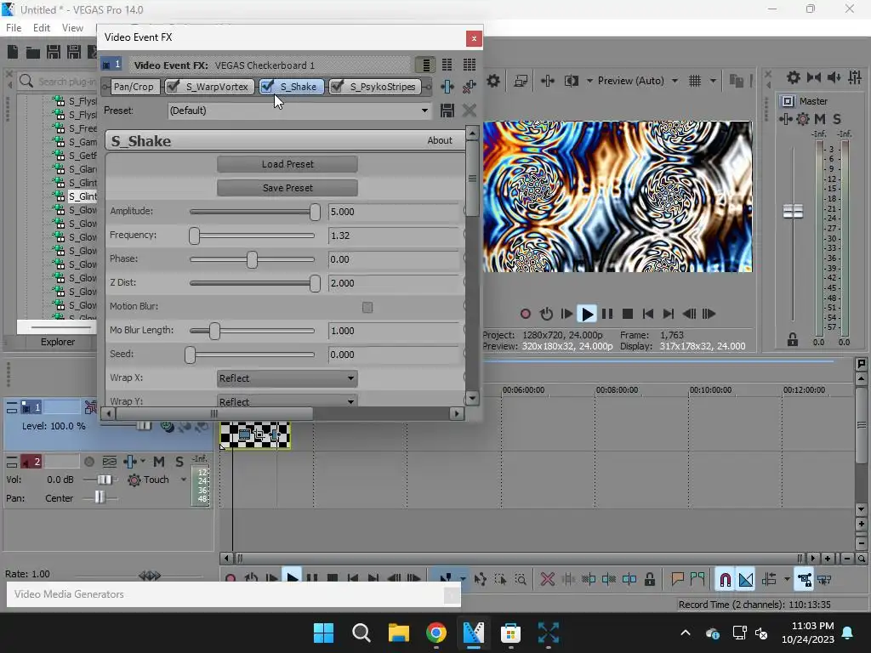This screenshot has height=653, width=871.
Task: Select Pan/Crop in the FX chain
Action: click(x=134, y=87)
